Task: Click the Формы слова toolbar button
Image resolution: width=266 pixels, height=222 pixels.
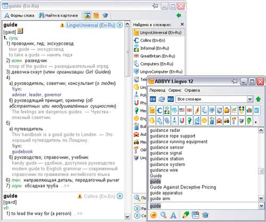Action: pyautogui.click(x=19, y=15)
